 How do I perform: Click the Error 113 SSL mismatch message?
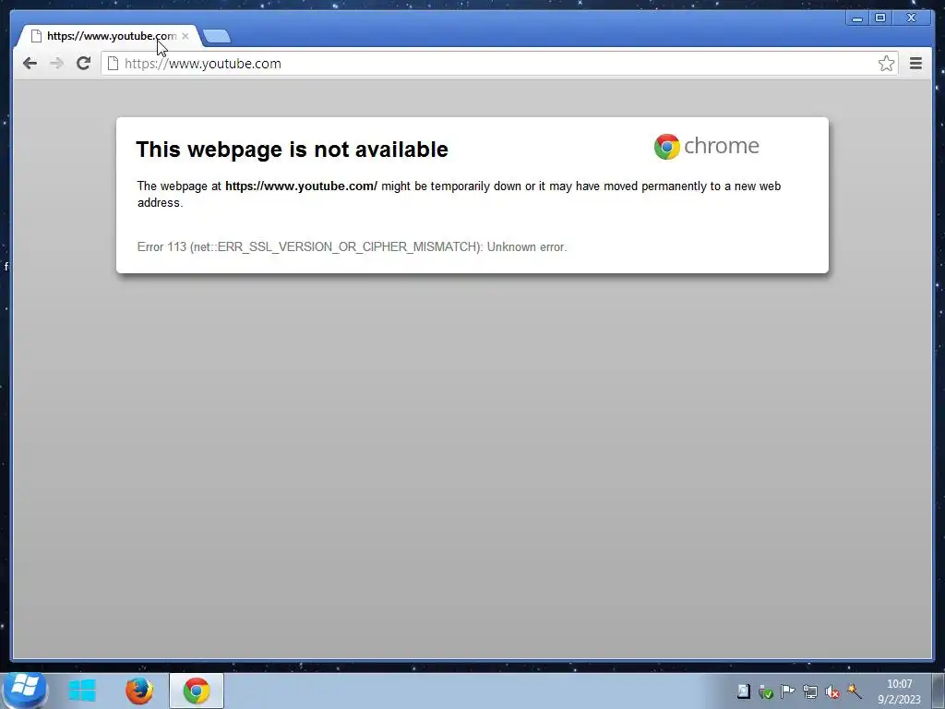tap(352, 247)
